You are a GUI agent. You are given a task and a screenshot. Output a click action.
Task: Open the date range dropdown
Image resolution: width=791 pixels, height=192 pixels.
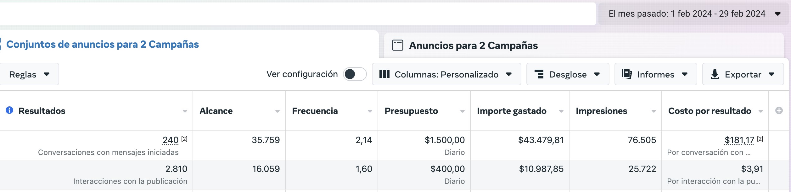coord(694,14)
